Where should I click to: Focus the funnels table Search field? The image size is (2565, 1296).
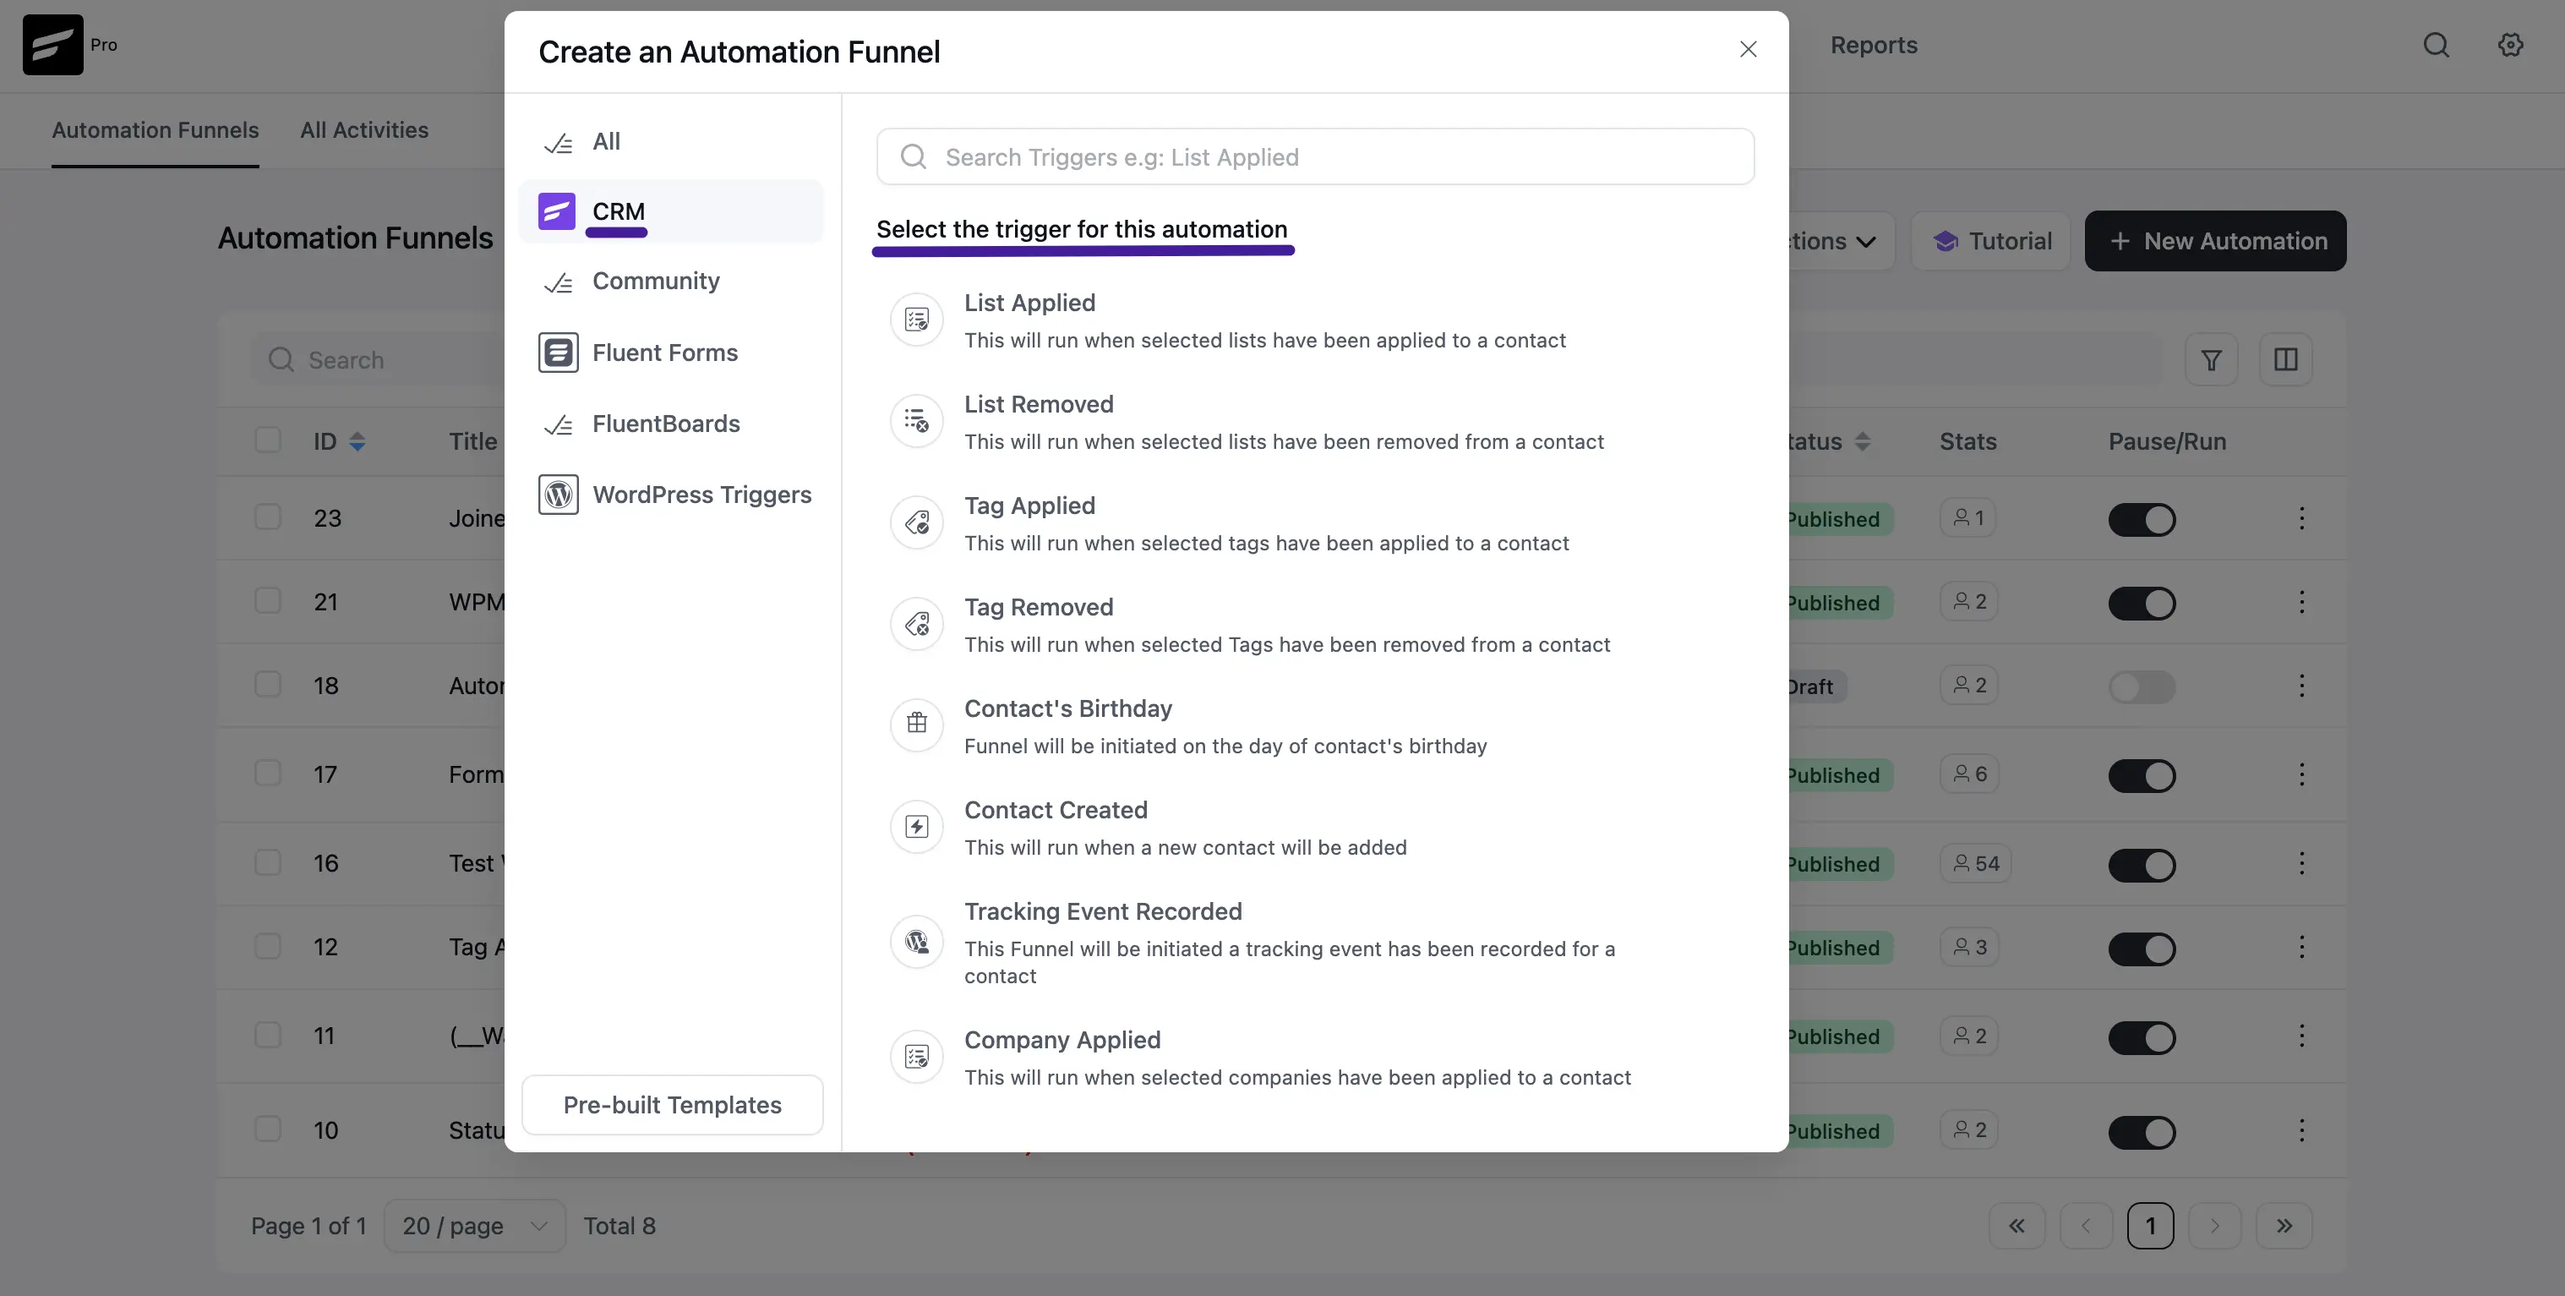point(379,359)
